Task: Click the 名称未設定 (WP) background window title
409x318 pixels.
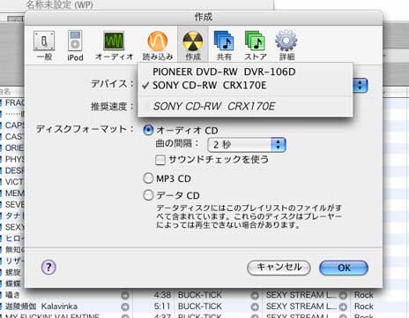Action: (x=60, y=4)
